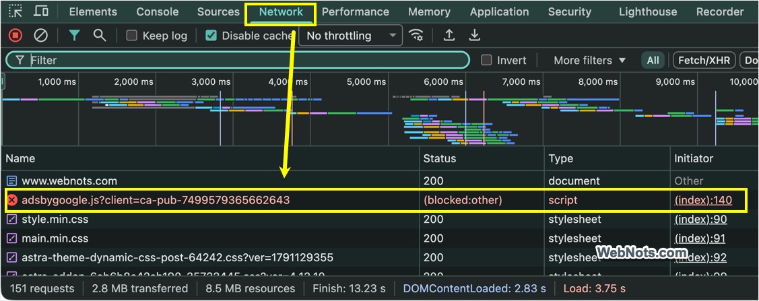Open the Application tab
Image resolution: width=759 pixels, height=301 pixels.
[499, 11]
